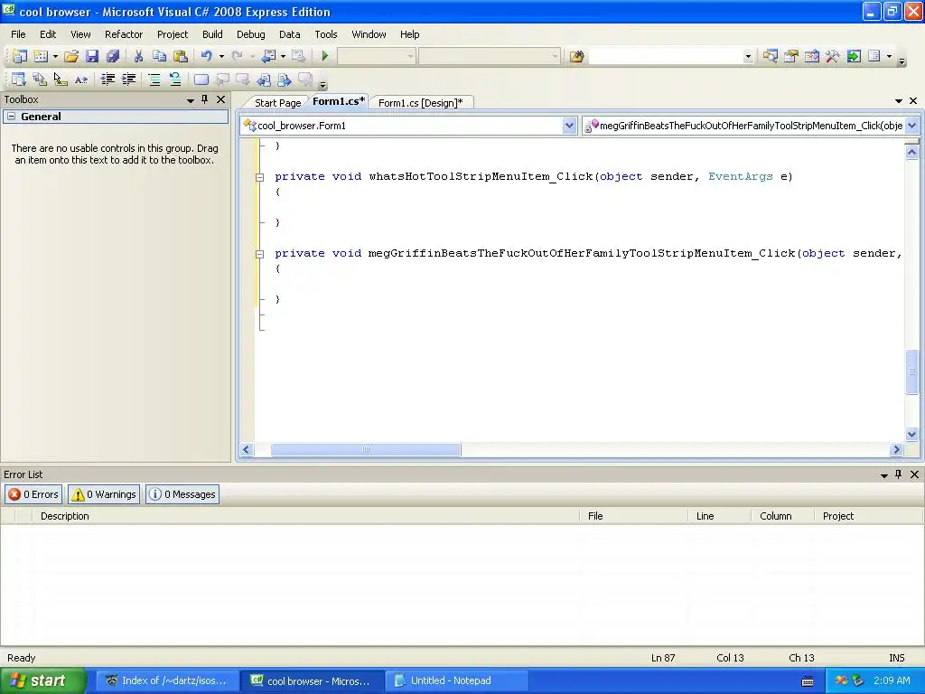Sort Error List by Line column

[x=719, y=516]
